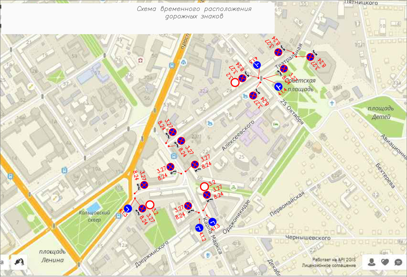This screenshot has height=277, width=407.
Task: Open the Лицензионное соглашение link
Action: (x=329, y=266)
